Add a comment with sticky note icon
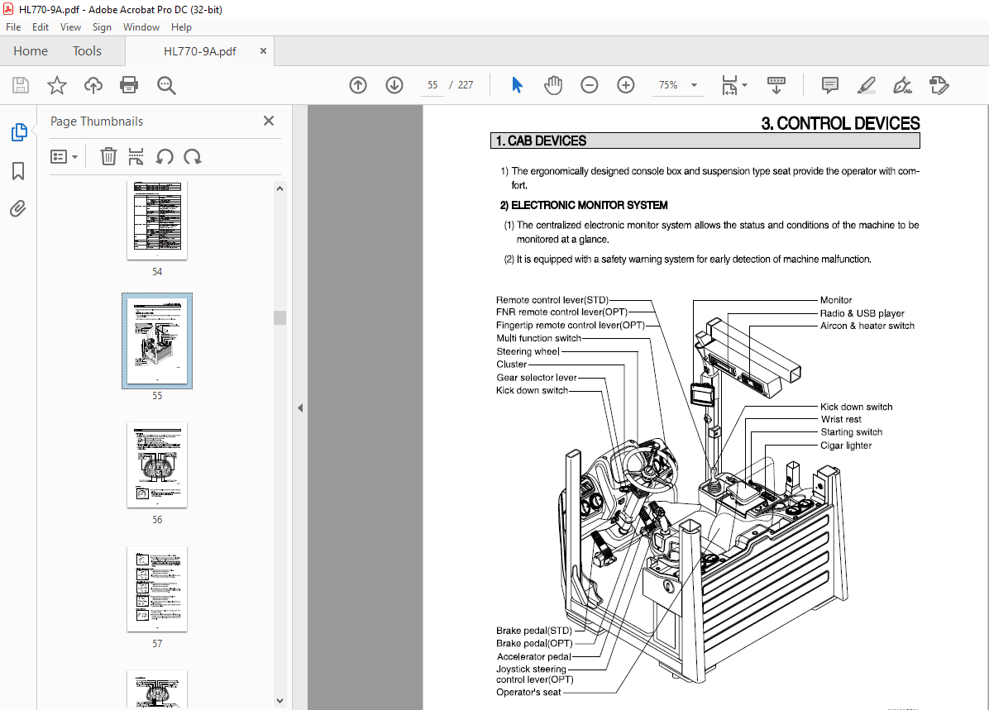989x710 pixels. [x=830, y=85]
